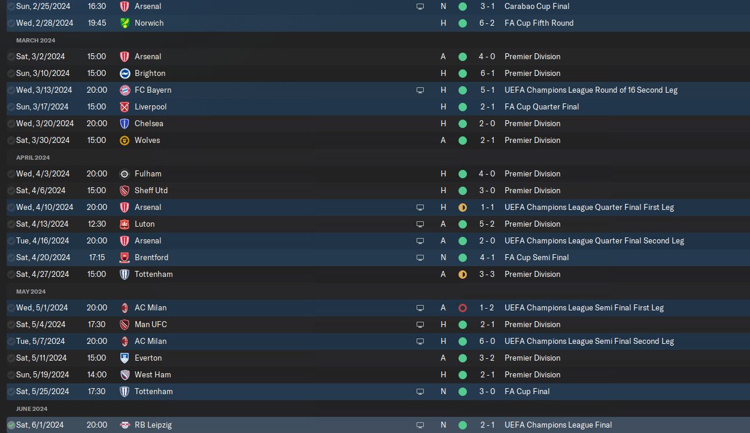Open the Liverpool team link
Viewport: 750px width, 433px height.
pos(151,107)
